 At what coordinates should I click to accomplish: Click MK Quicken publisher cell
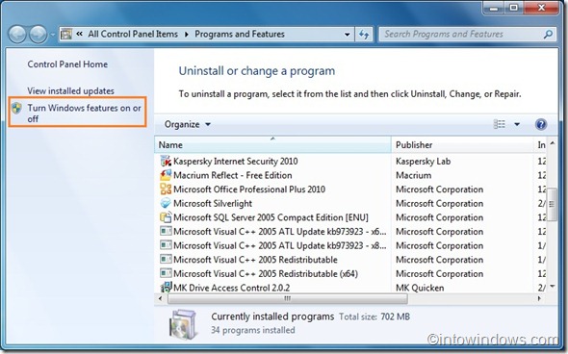[420, 288]
